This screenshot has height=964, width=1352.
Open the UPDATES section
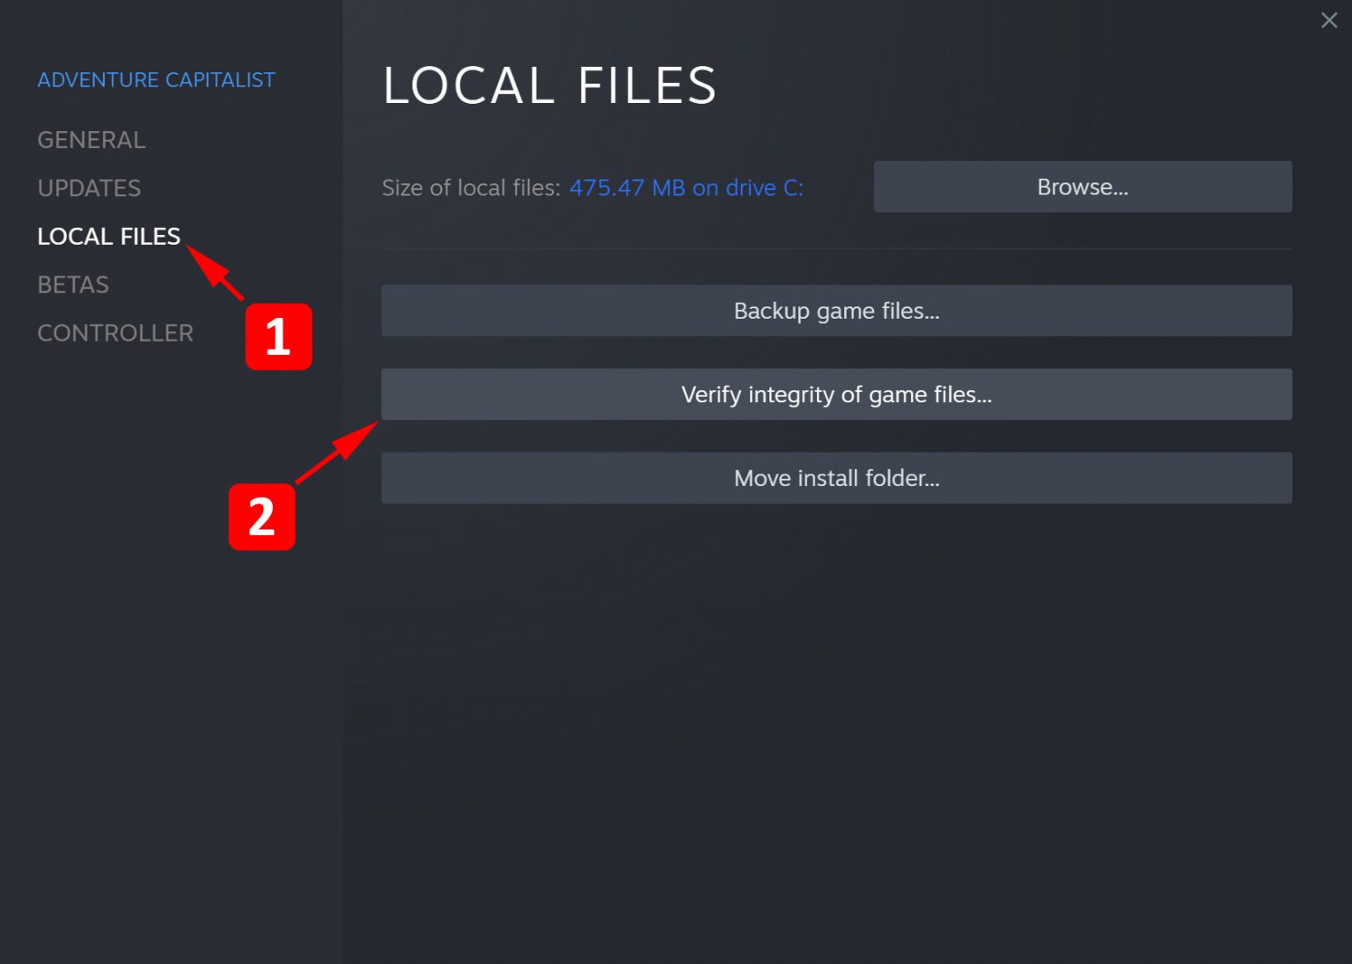pos(89,188)
